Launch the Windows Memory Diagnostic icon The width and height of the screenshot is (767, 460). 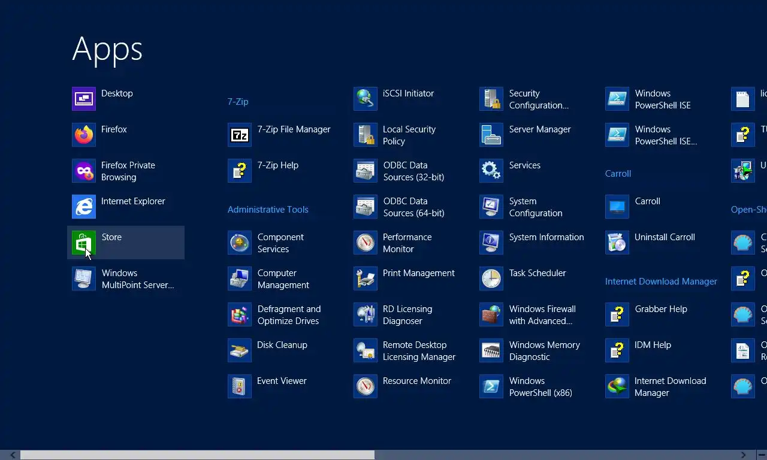491,350
